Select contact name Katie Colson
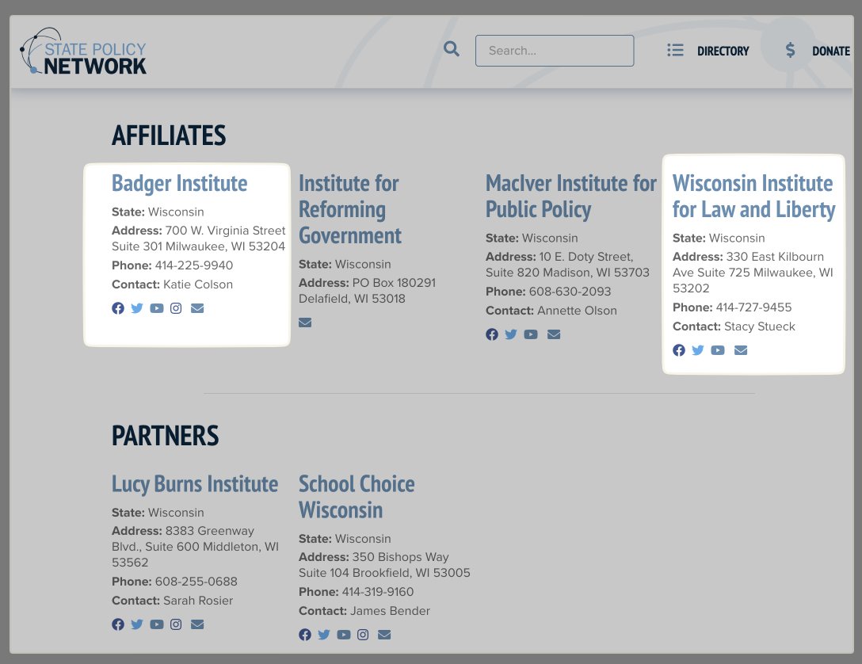 198,284
